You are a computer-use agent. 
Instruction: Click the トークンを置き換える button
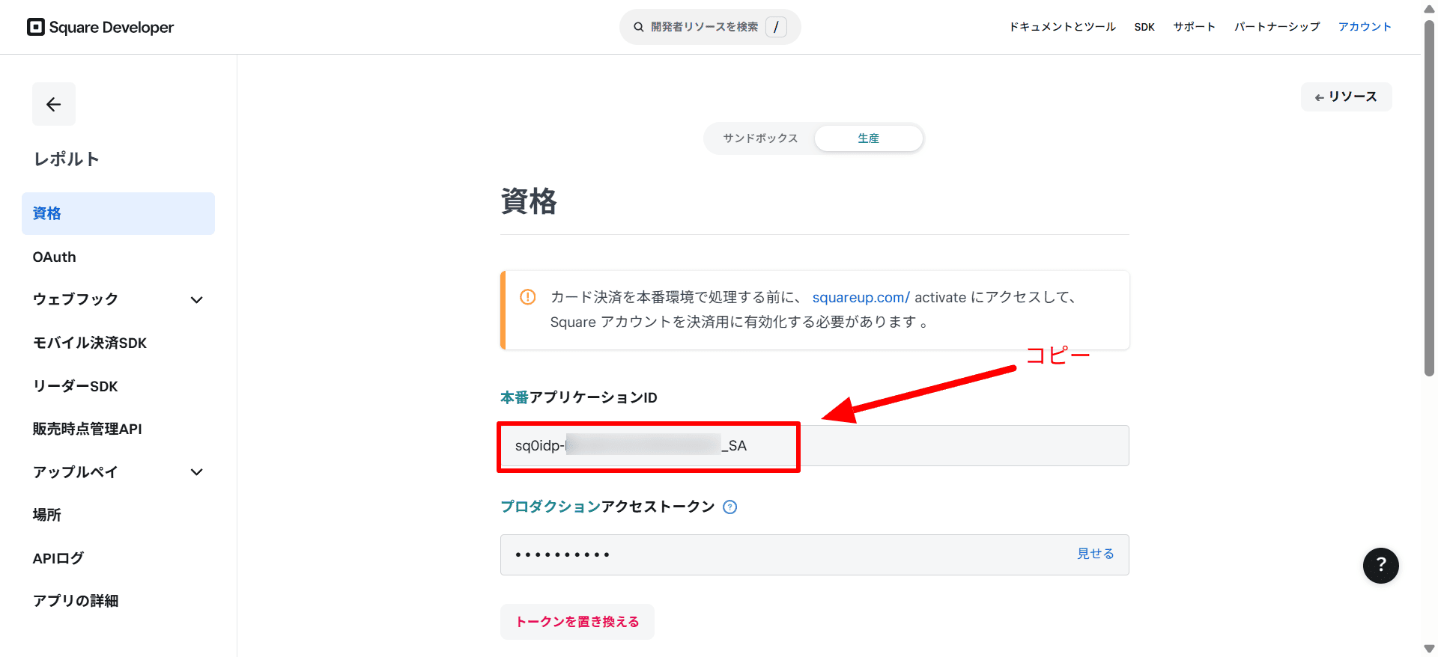pyautogui.click(x=577, y=622)
